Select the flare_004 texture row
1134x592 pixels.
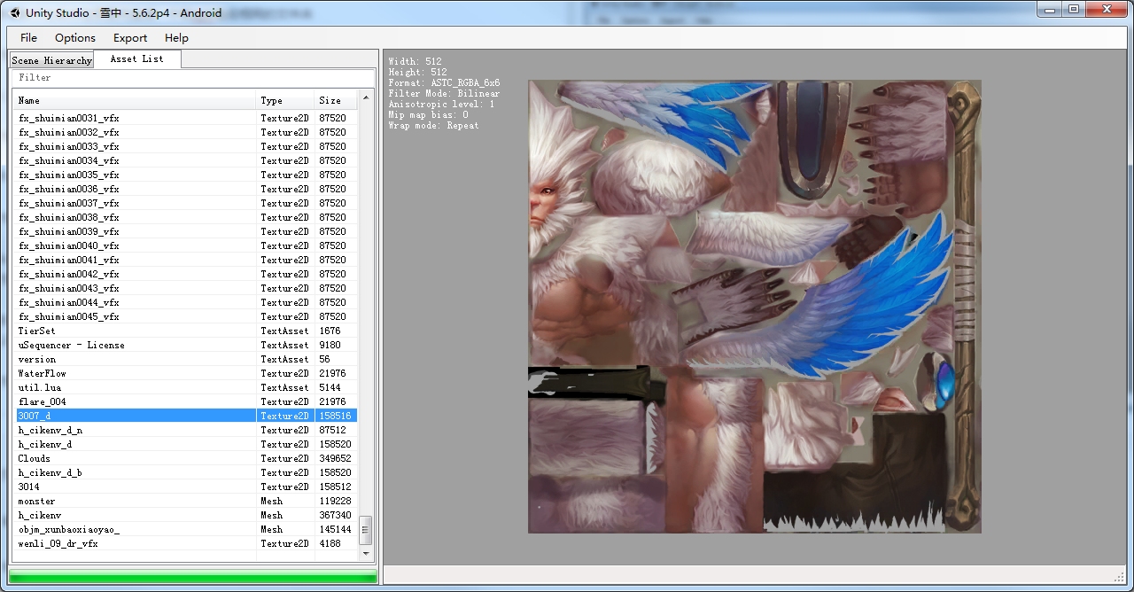(186, 401)
